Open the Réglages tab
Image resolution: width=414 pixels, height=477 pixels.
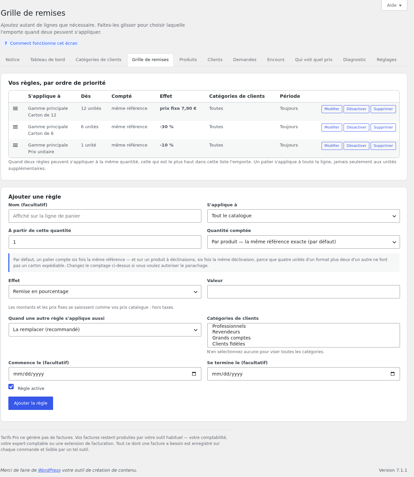pos(387,60)
